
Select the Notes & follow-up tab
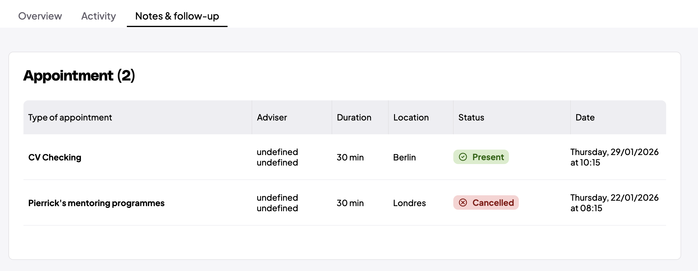click(177, 16)
